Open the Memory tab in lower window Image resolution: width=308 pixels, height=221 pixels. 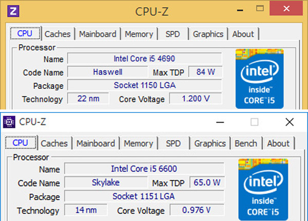click(139, 143)
